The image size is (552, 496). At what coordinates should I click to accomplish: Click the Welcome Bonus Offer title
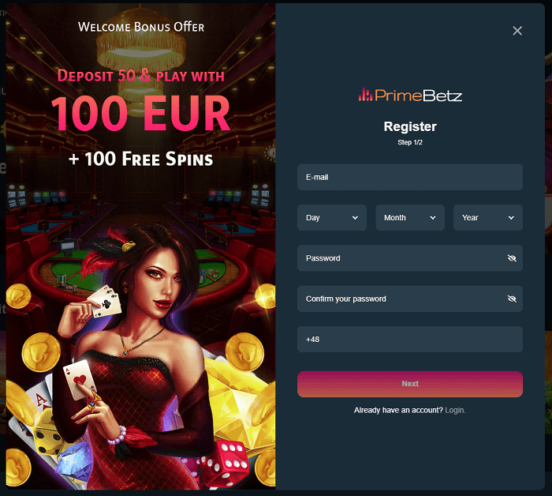tap(141, 27)
